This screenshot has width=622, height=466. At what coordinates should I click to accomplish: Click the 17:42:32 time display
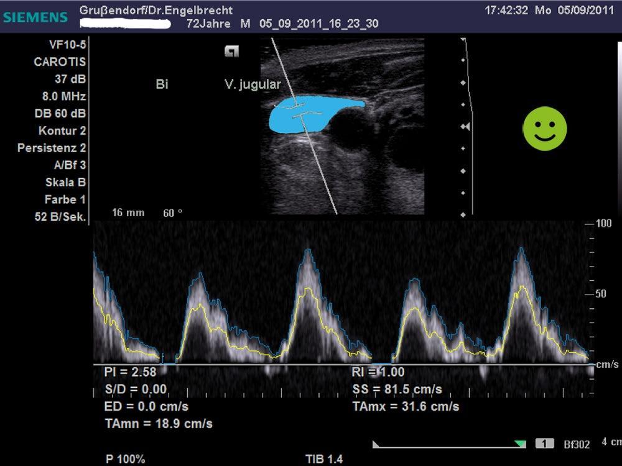point(506,11)
